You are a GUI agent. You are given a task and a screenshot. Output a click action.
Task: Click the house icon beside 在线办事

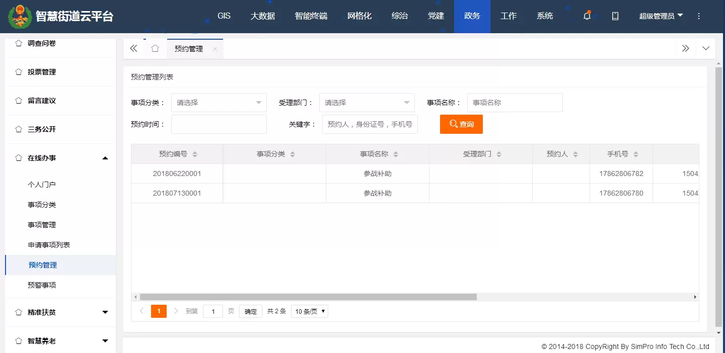click(19, 158)
